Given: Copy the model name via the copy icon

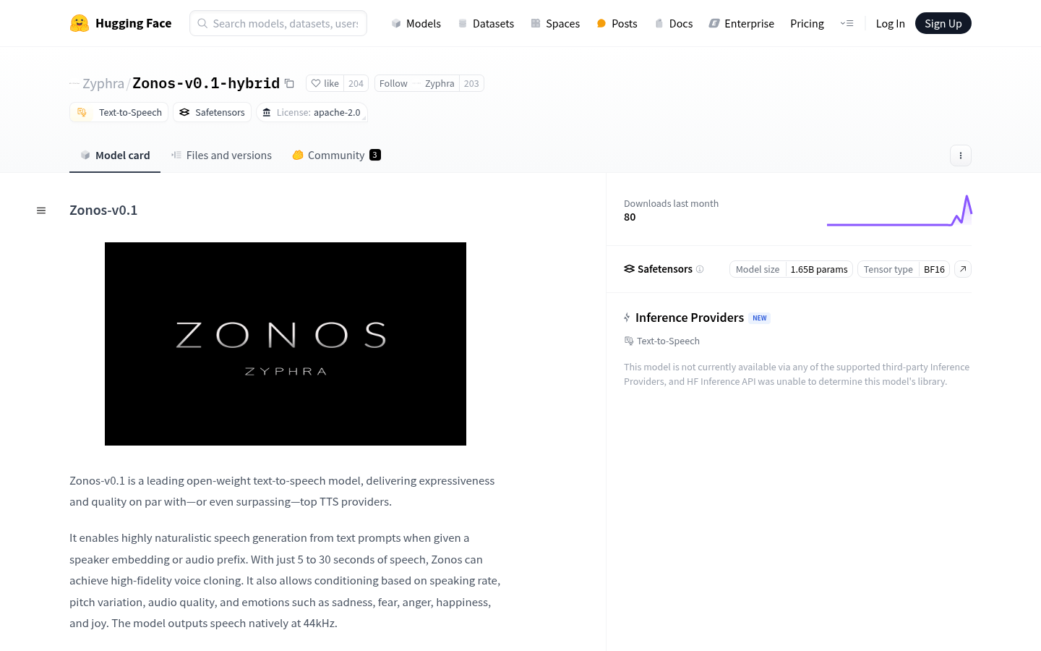Looking at the screenshot, I should pos(289,83).
